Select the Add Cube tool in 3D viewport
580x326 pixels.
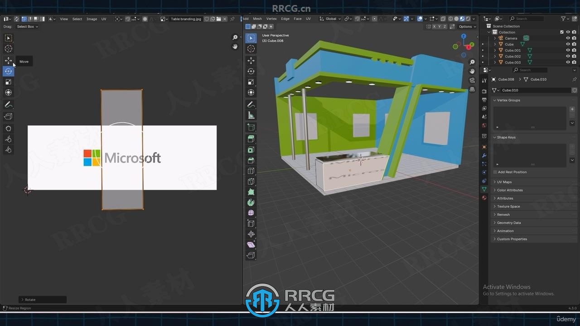pyautogui.click(x=251, y=127)
